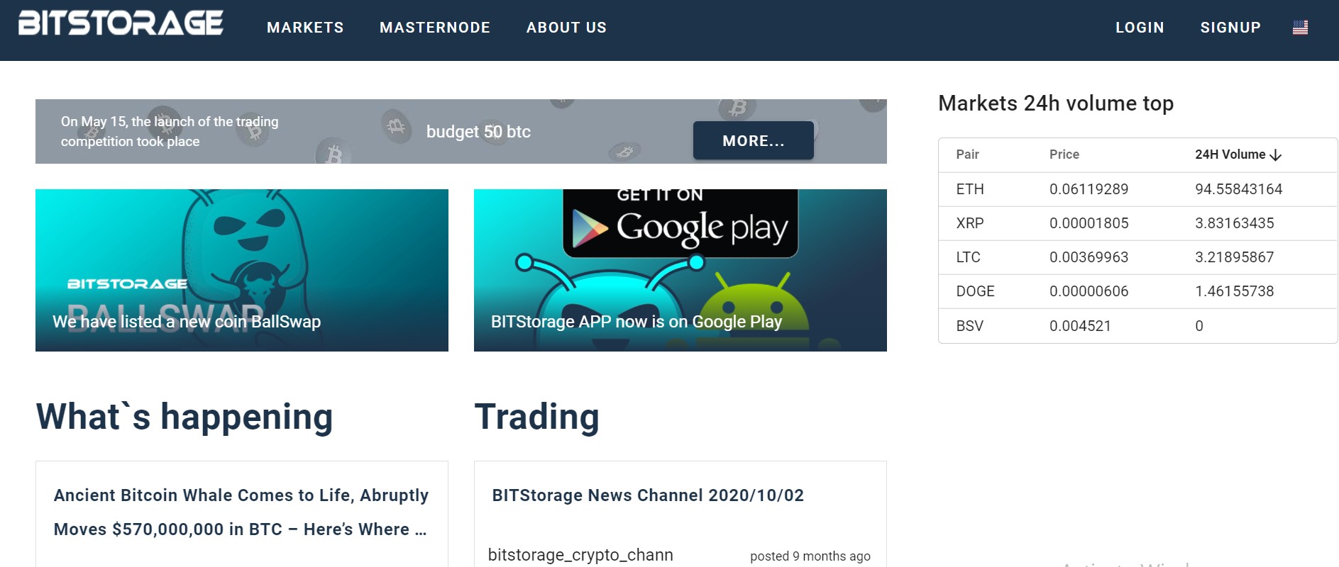Click the Trading section heading
This screenshot has height=567, width=1339.
(x=536, y=417)
